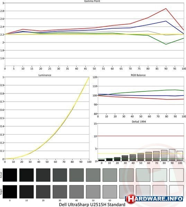186x207 pixels.
Task: Click the red gamma line peak at 90
Action: 166,9
